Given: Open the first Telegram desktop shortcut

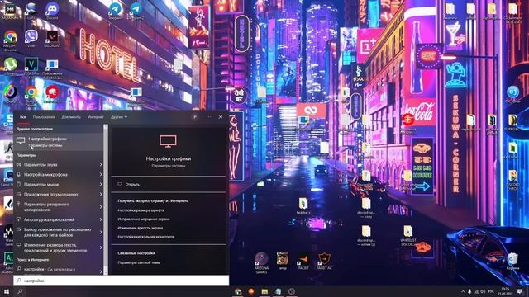Looking at the screenshot, I should (x=115, y=11).
